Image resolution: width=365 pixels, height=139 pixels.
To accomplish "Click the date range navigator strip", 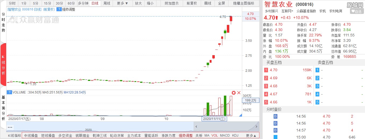I will (133, 127).
